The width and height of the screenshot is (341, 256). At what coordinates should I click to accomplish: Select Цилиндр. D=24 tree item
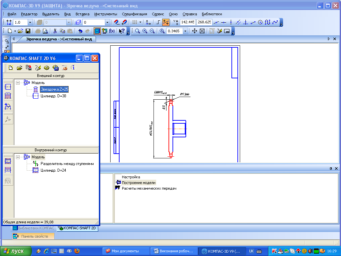(53, 170)
